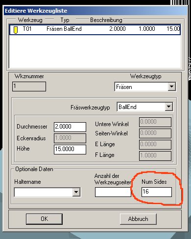
Task: Click the Editiere Werkzeugliste title bar
Action: [95, 11]
